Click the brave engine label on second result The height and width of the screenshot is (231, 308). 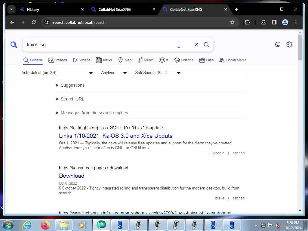coord(220,198)
